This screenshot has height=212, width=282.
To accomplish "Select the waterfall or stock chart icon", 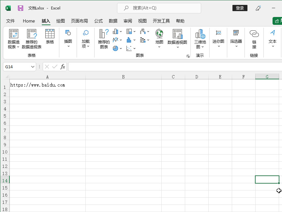I will click(x=143, y=32).
